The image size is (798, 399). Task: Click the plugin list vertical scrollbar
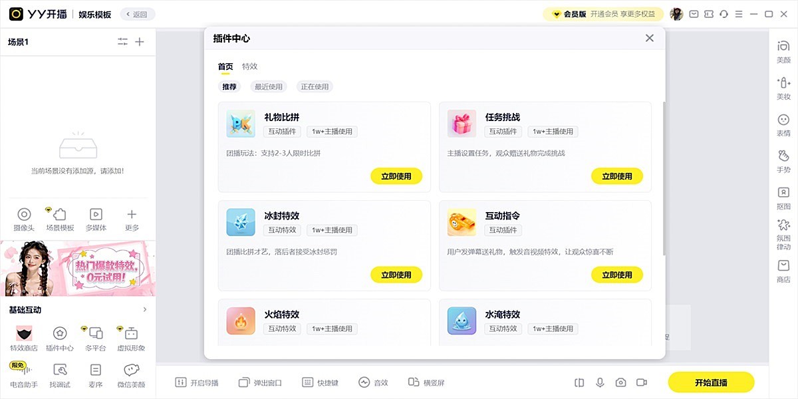pos(663,178)
